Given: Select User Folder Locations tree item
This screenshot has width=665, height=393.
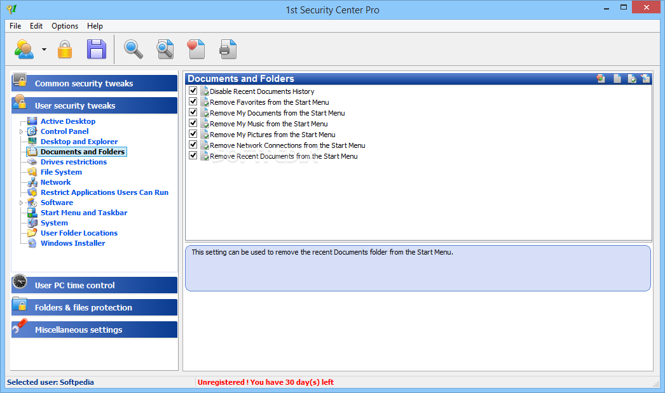Looking at the screenshot, I should click(79, 233).
